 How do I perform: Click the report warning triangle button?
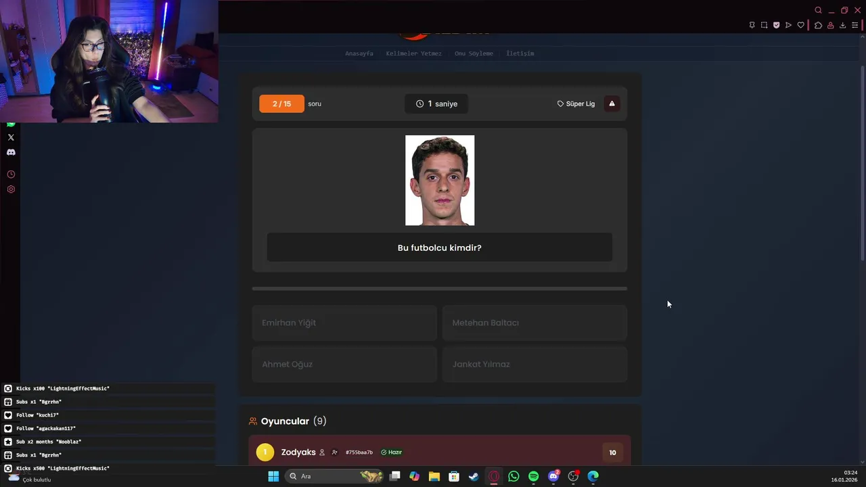tap(612, 103)
